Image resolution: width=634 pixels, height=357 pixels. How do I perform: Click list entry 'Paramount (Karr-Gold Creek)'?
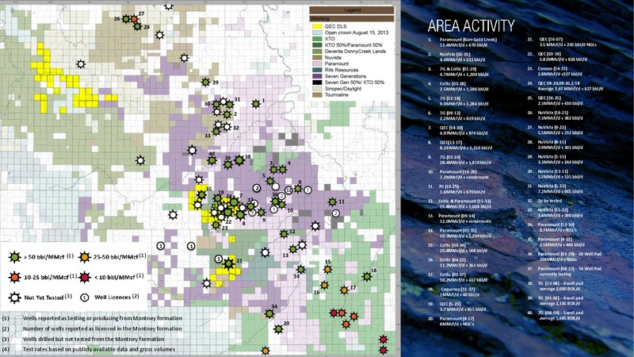[468, 40]
